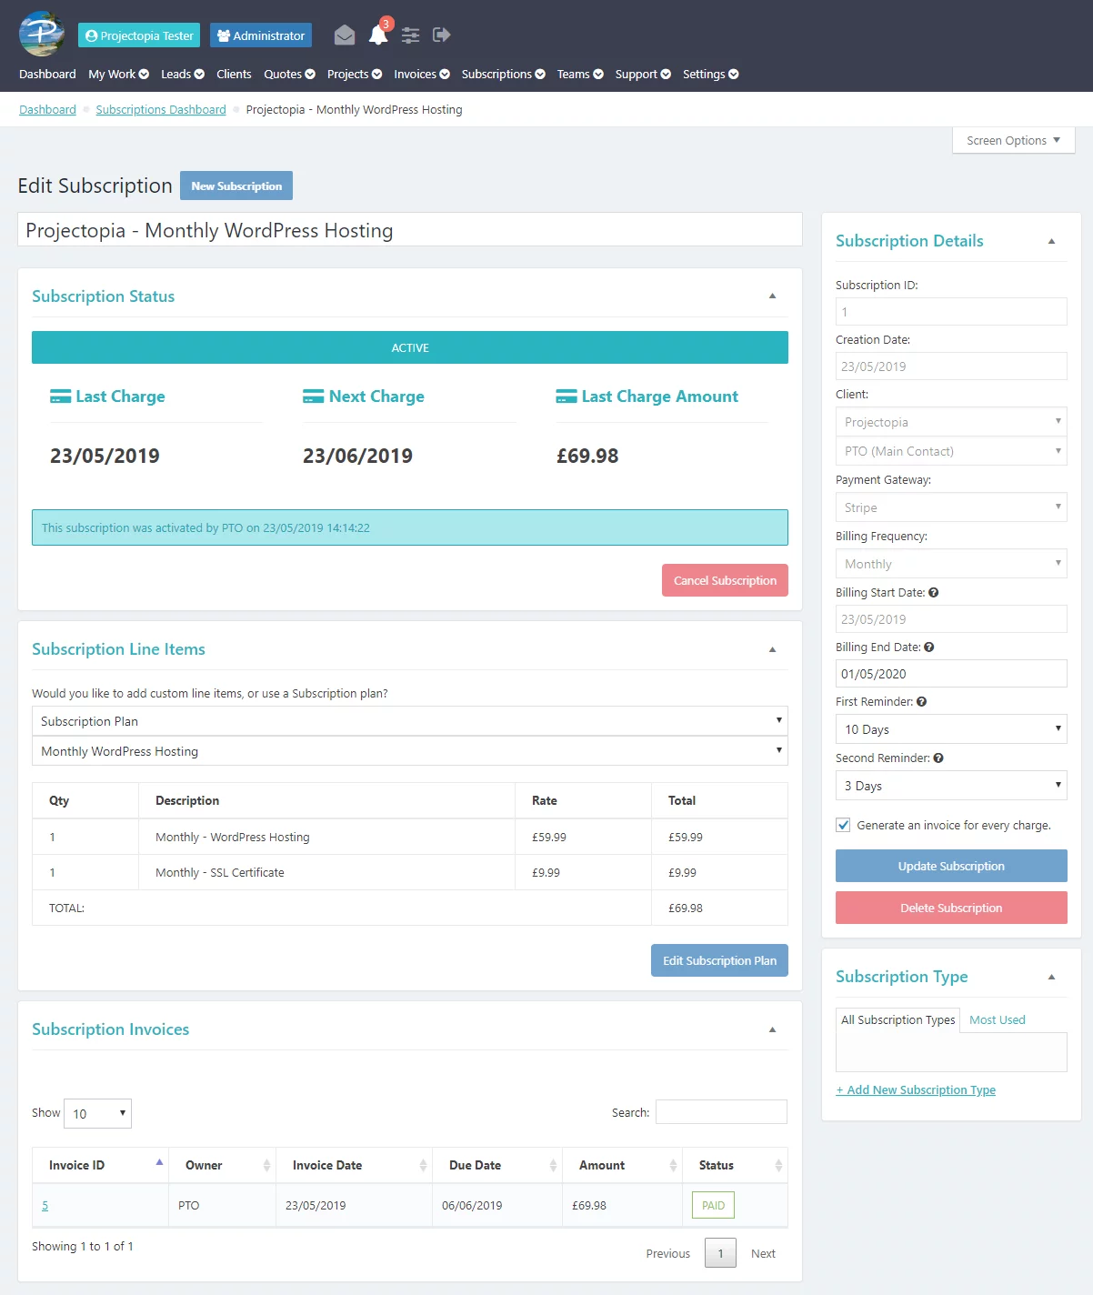Image resolution: width=1093 pixels, height=1295 pixels.
Task: Open the notifications bell icon
Action: point(378,35)
